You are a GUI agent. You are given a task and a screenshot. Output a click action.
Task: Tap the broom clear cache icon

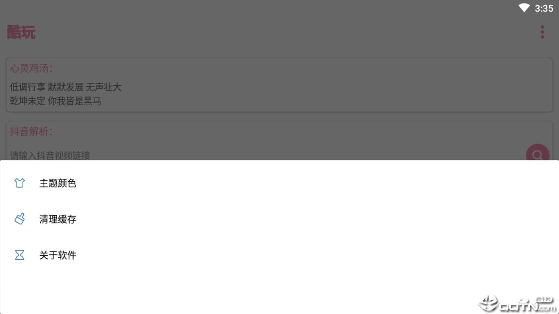point(19,219)
